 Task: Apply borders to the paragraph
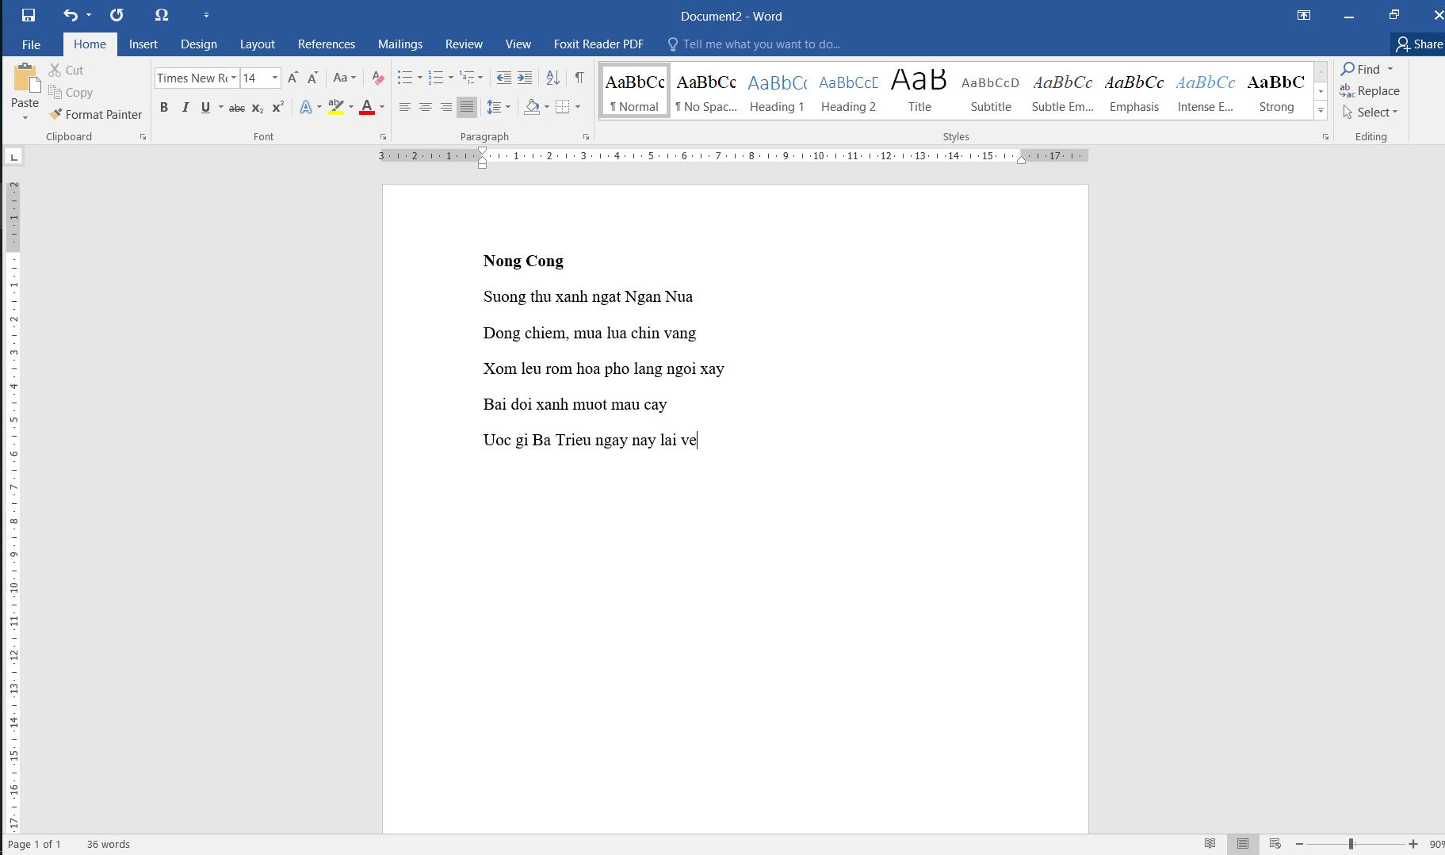tap(563, 108)
